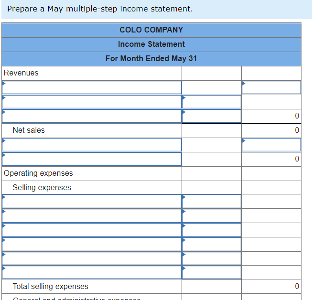
Task: Click 'For Month Ended May 31' header
Action: coord(151,58)
